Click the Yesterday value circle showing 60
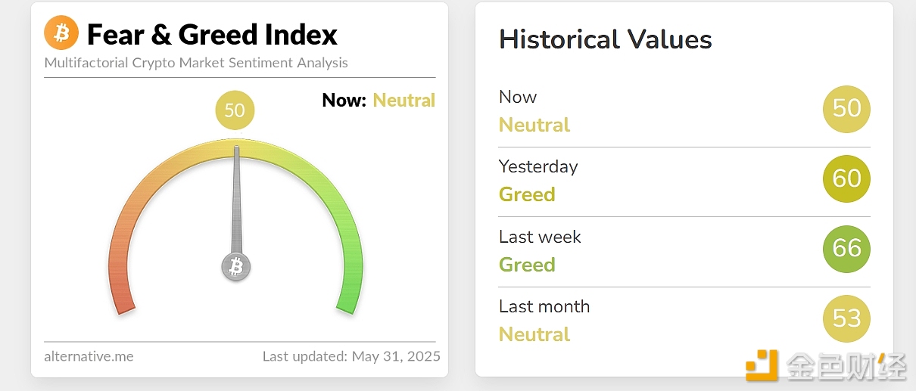Viewport: 916px width, 391px height. pos(846,178)
